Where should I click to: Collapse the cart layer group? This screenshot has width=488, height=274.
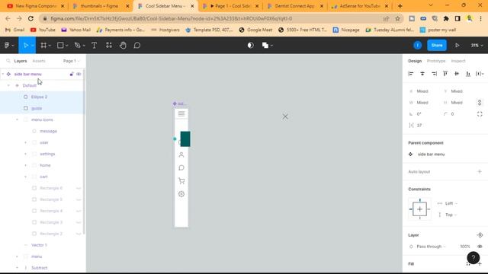25,177
